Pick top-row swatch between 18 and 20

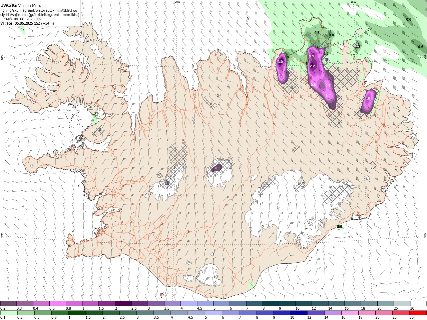pyautogui.click(x=370, y=303)
